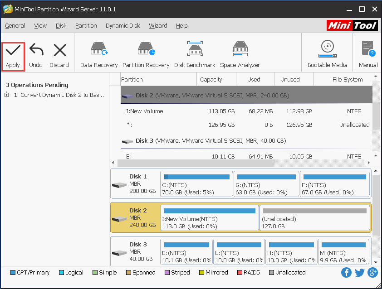Select F:(NTFS) partition block on Disk 1
This screenshot has height=289, width=382.
(x=335, y=184)
